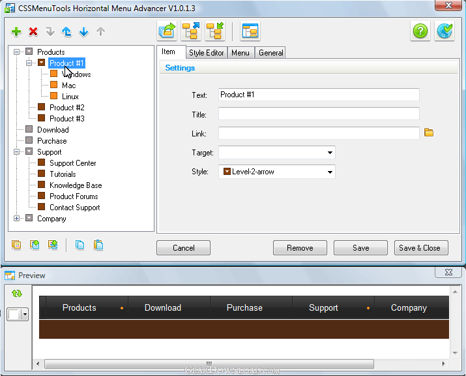
Task: Click the blue move down arrow icon
Action: point(84,31)
